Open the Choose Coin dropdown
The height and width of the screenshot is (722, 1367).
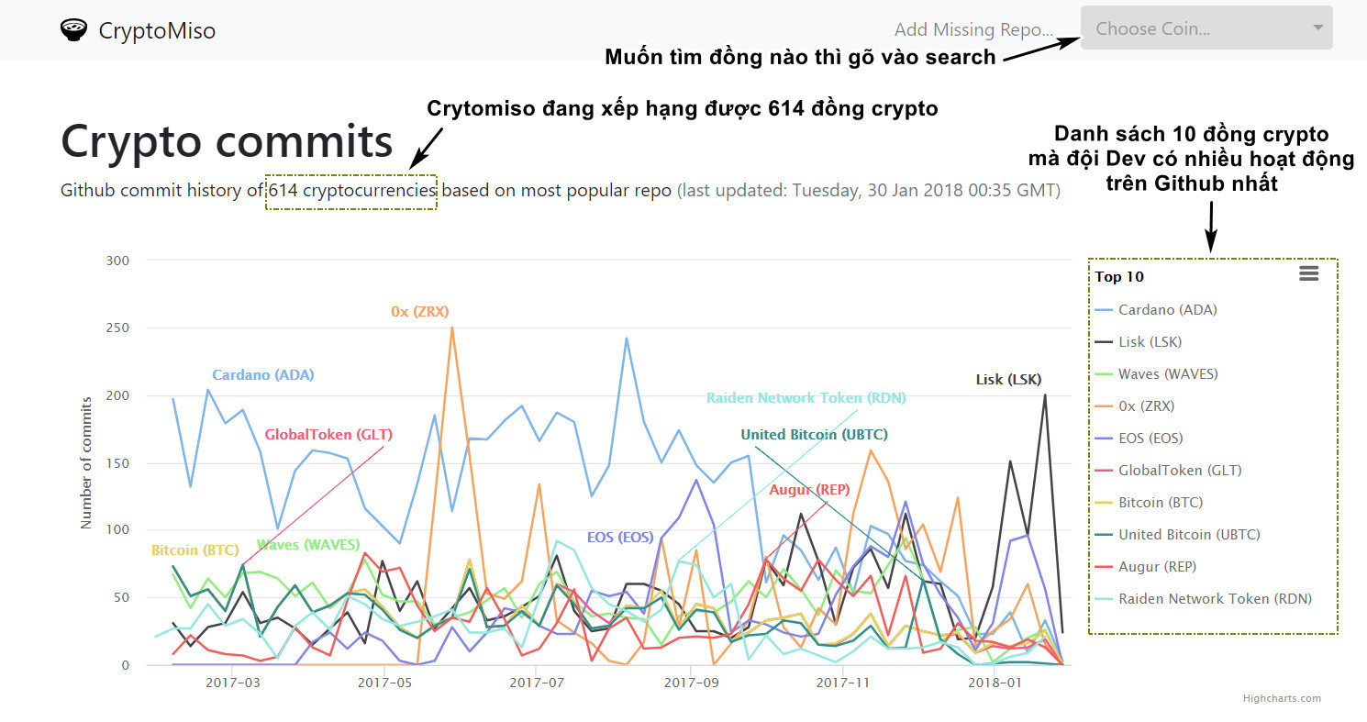coord(1193,28)
